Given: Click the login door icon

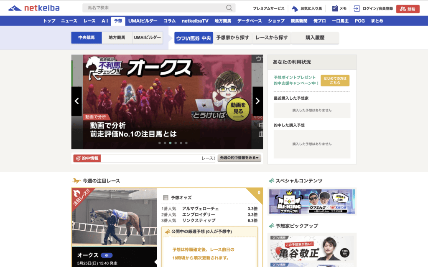Looking at the screenshot, I should [x=357, y=8].
